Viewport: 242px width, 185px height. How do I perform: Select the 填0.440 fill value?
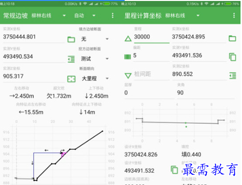tap(191, 154)
